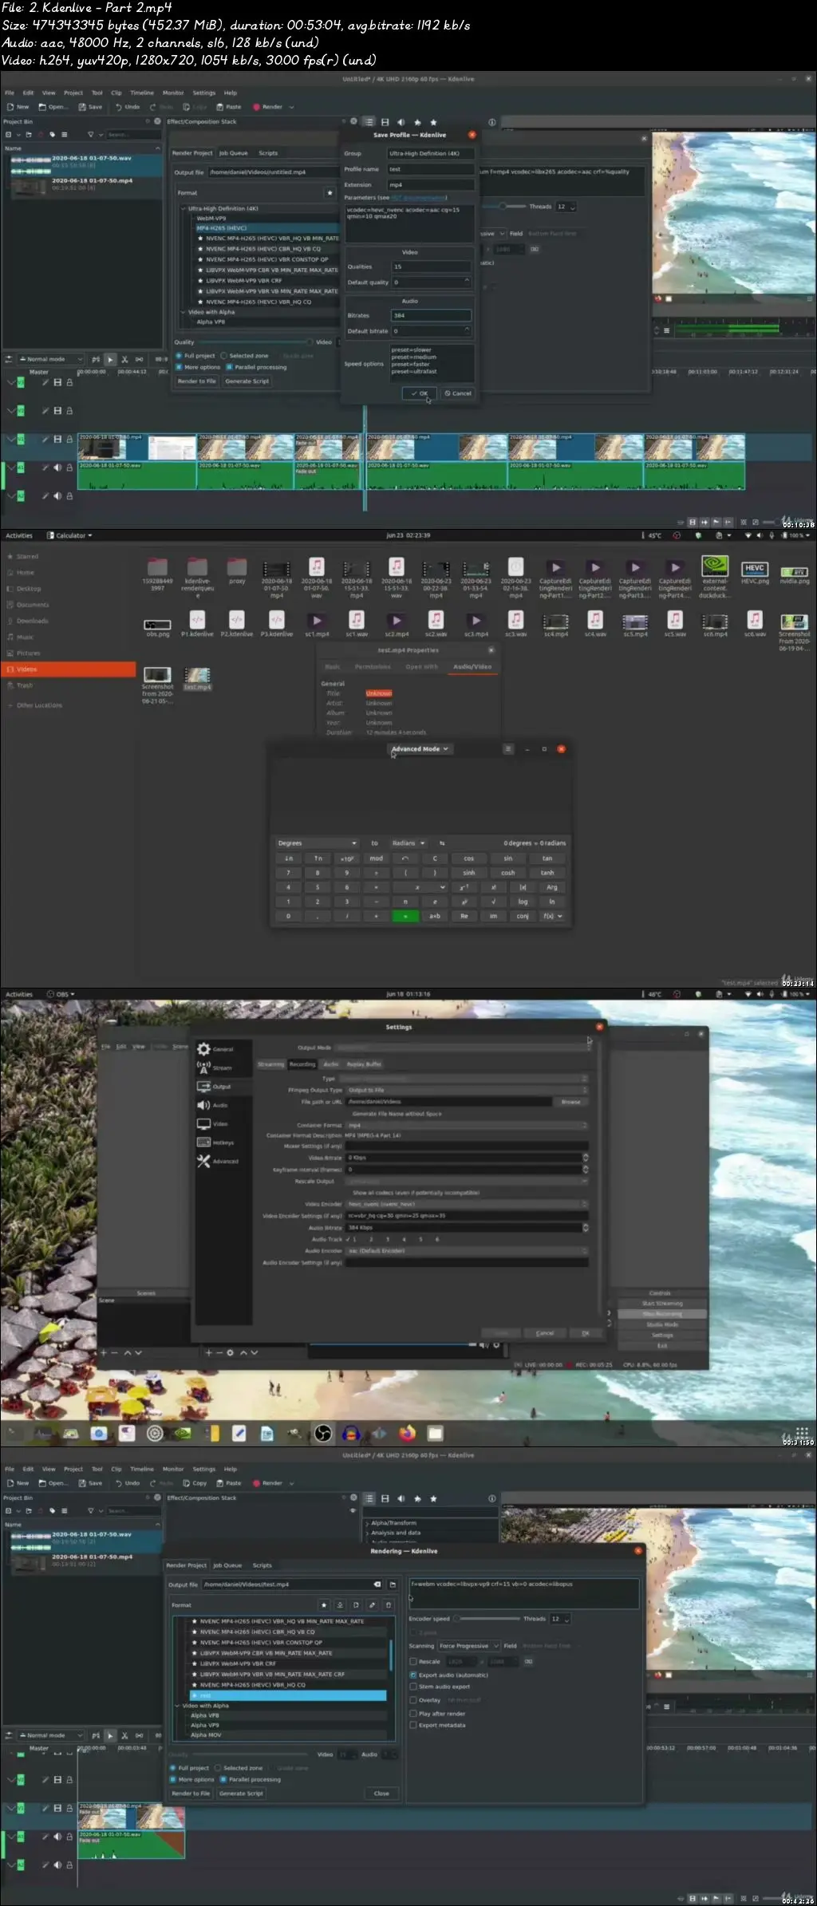Toggle Show all codecs checkbox in OBS Settings

tap(415, 1193)
